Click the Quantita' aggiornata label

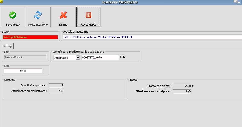pyautogui.click(x=34, y=85)
